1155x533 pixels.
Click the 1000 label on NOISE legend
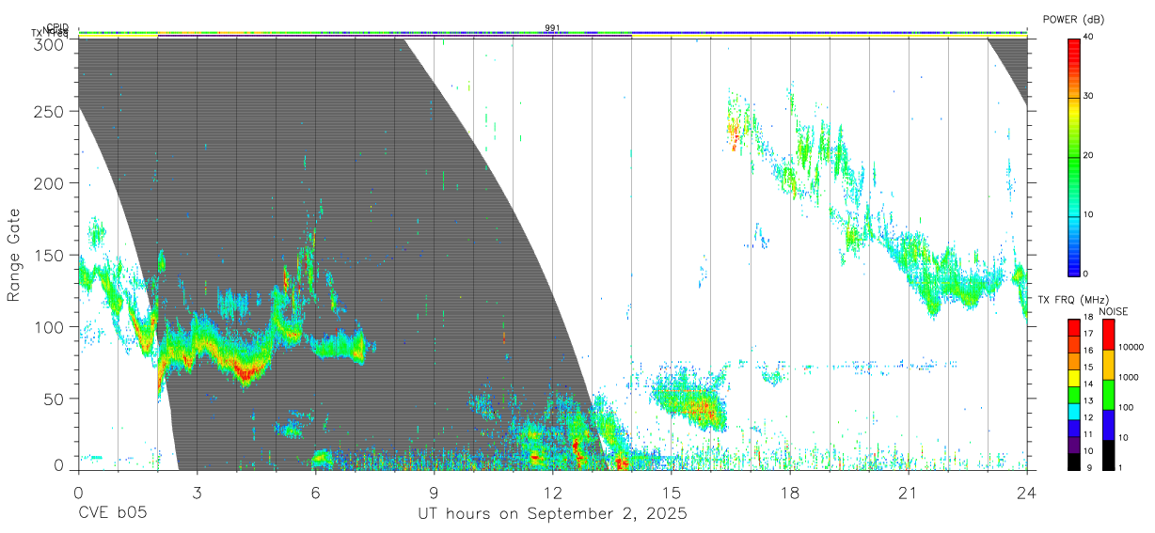(x=1129, y=377)
